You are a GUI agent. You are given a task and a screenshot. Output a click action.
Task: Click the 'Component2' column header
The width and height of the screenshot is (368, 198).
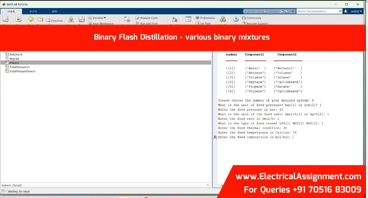pos(287,54)
